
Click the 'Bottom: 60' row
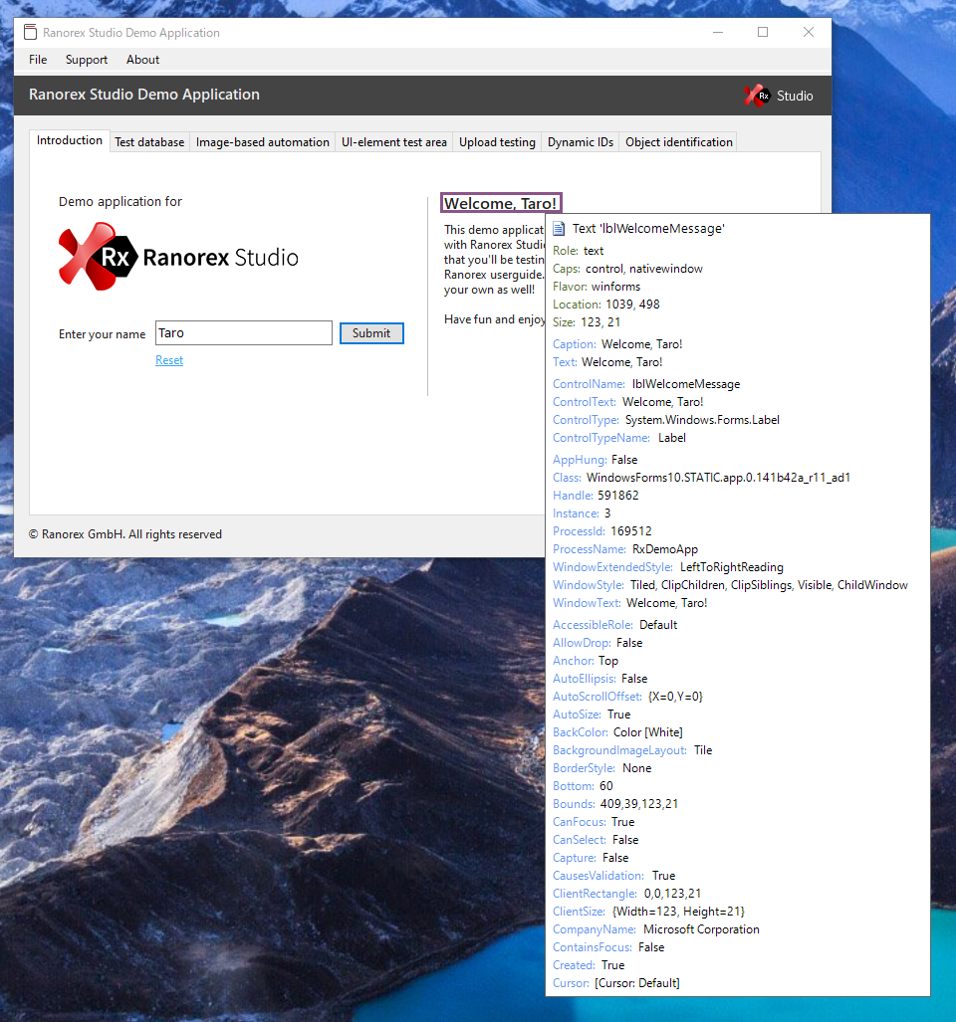583,786
